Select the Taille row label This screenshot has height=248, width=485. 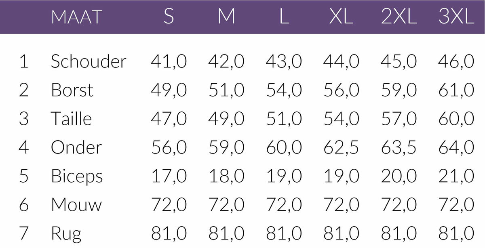click(71, 119)
